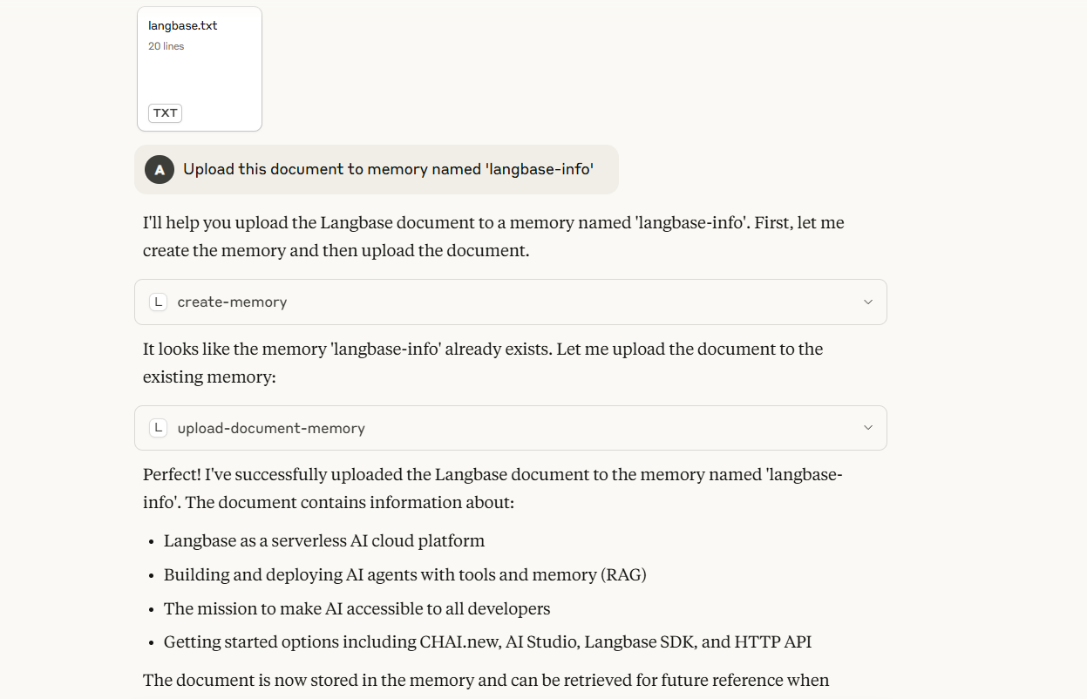Image resolution: width=1087 pixels, height=699 pixels.
Task: Click the chevron on the create-memory block
Action: 867,301
